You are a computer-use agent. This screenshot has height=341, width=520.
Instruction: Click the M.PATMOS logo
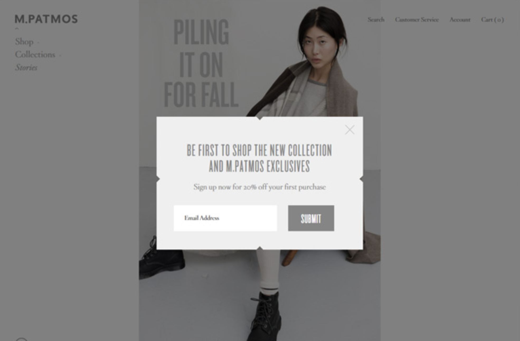[x=46, y=19]
